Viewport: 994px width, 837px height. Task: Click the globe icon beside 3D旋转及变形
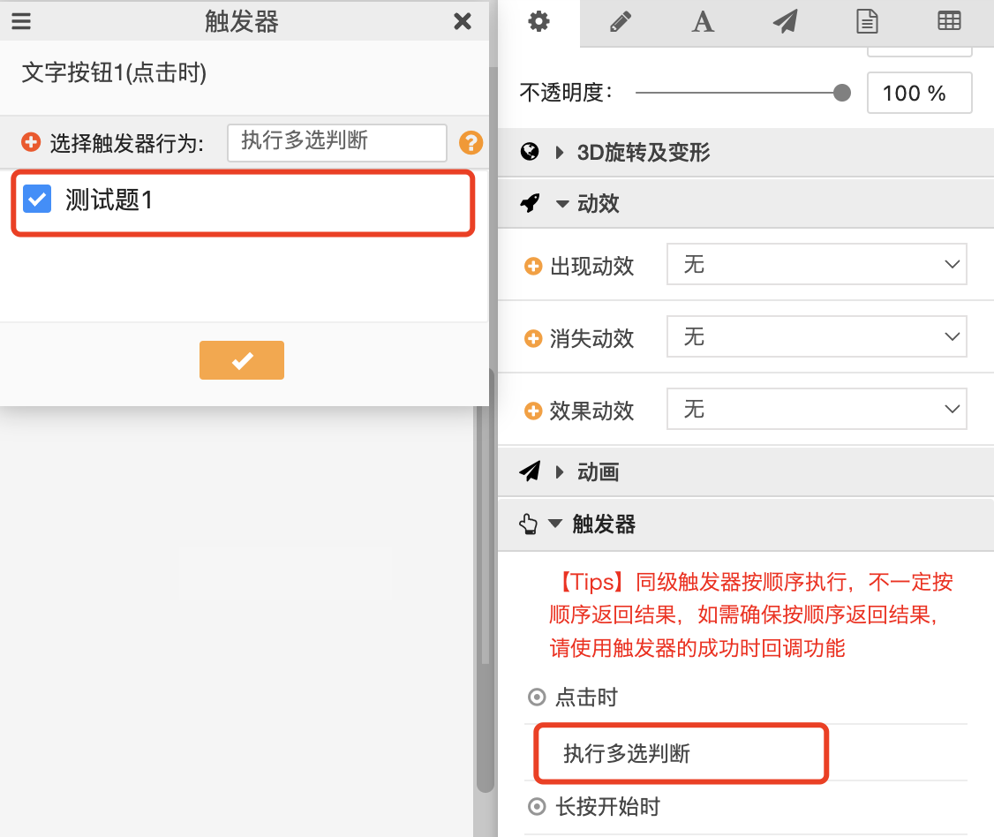coord(528,152)
